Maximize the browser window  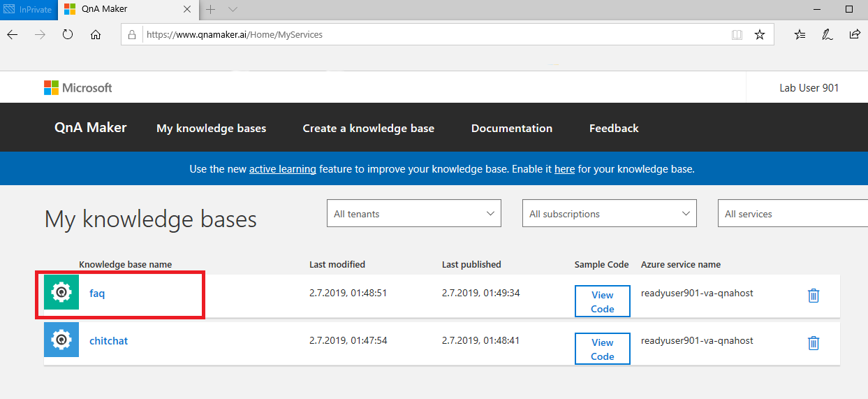[849, 9]
